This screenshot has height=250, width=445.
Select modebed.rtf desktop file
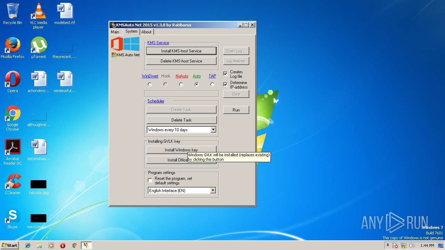[x=65, y=14]
